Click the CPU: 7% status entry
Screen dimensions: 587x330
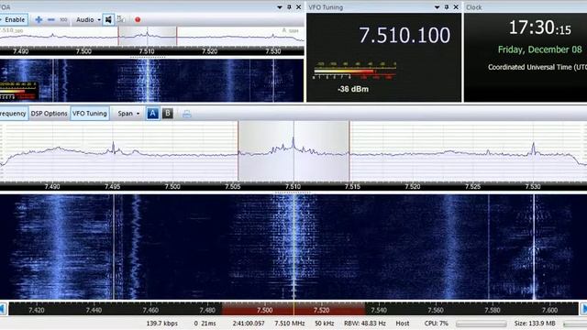click(437, 324)
